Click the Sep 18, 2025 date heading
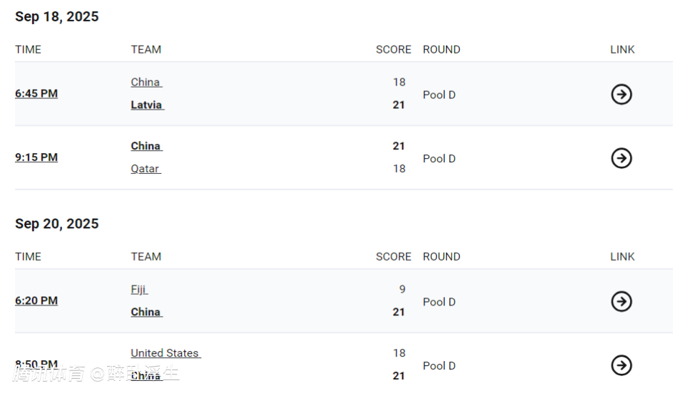Screen dimensions: 685x393 [57, 17]
